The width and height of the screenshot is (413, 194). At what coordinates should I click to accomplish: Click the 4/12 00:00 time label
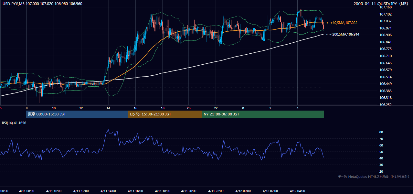[x=243, y=191]
